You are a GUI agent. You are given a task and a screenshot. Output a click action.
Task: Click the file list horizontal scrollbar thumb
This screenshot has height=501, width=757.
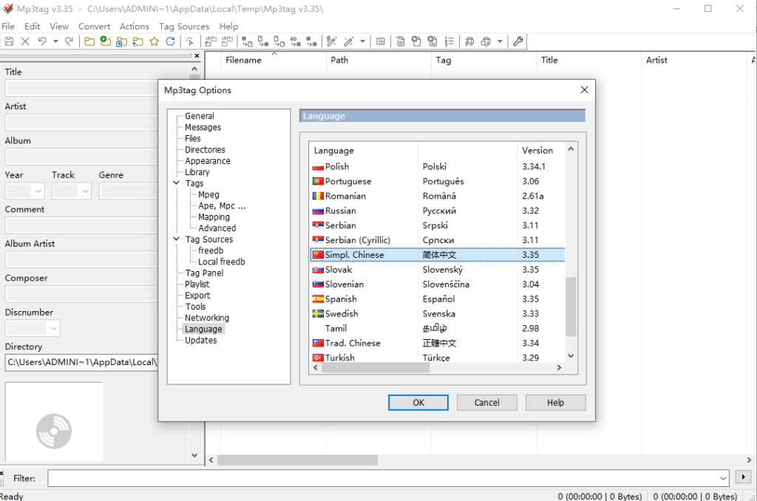(297, 460)
